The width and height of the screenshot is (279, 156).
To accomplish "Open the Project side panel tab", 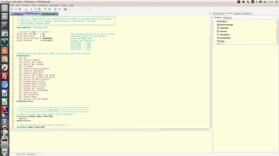I will [x=237, y=13].
